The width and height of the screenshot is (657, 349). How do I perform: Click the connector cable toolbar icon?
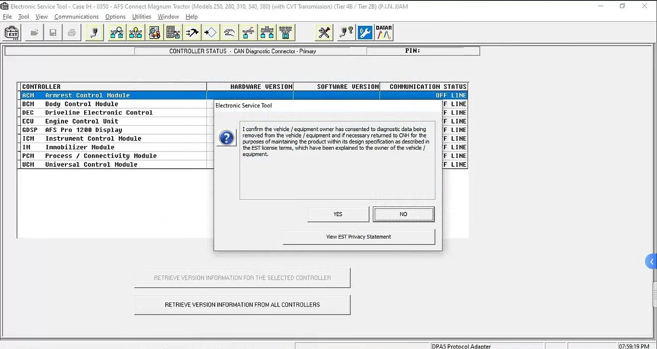click(x=94, y=33)
